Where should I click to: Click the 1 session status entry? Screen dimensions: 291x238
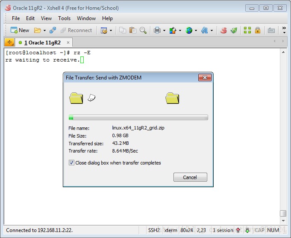click(223, 230)
